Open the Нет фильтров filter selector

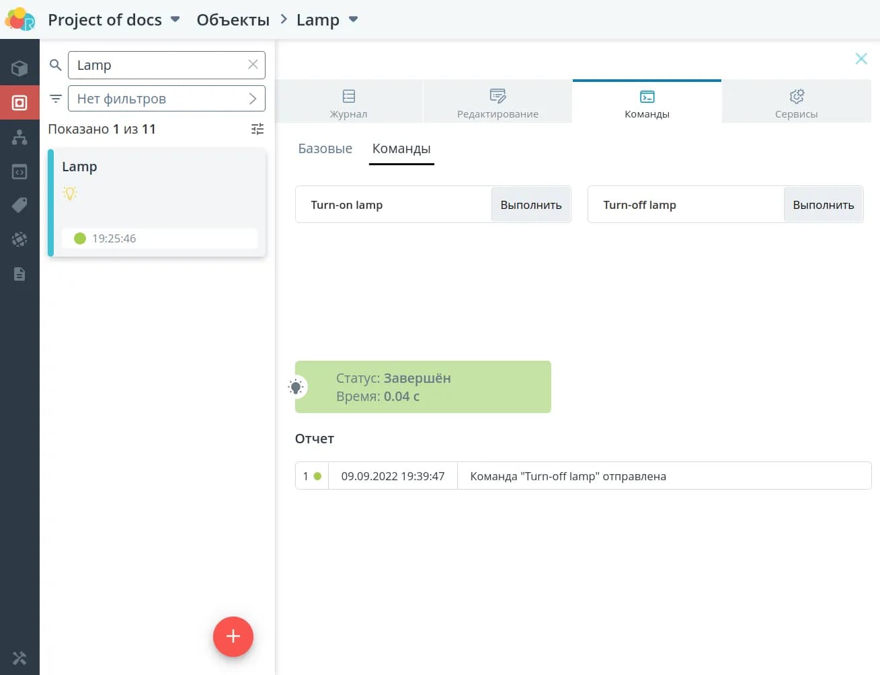click(x=166, y=99)
